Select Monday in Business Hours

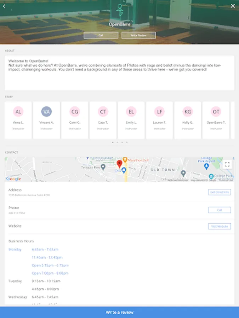[15, 249]
